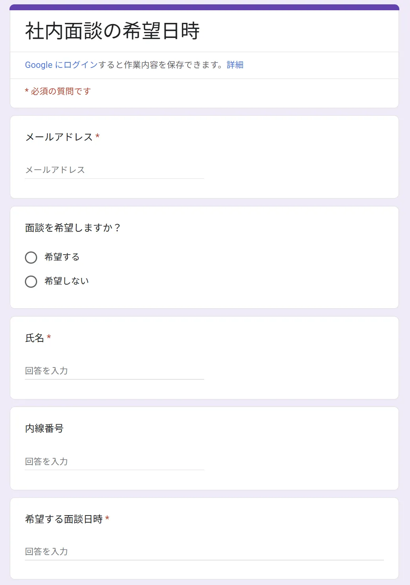Click the form title "社内面談の希望日時"
This screenshot has height=585, width=410.
(x=113, y=31)
